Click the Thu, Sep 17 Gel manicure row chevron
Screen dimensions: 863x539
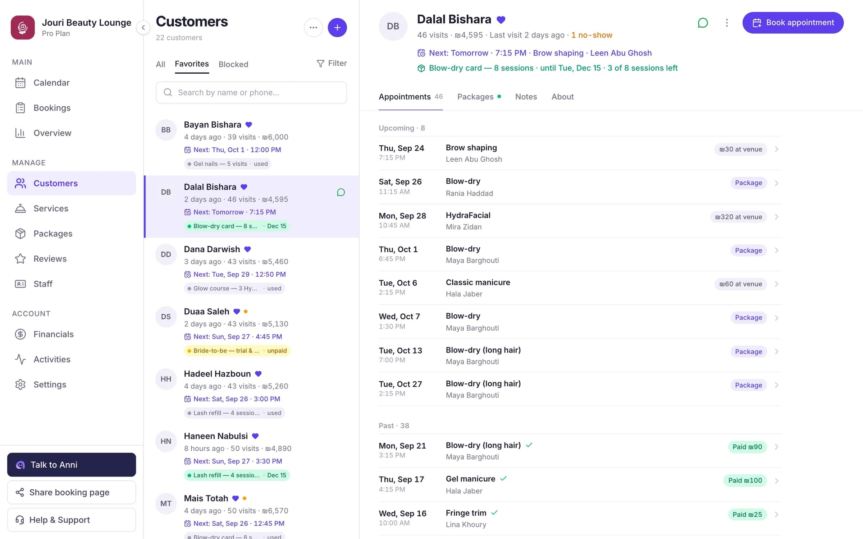(777, 481)
